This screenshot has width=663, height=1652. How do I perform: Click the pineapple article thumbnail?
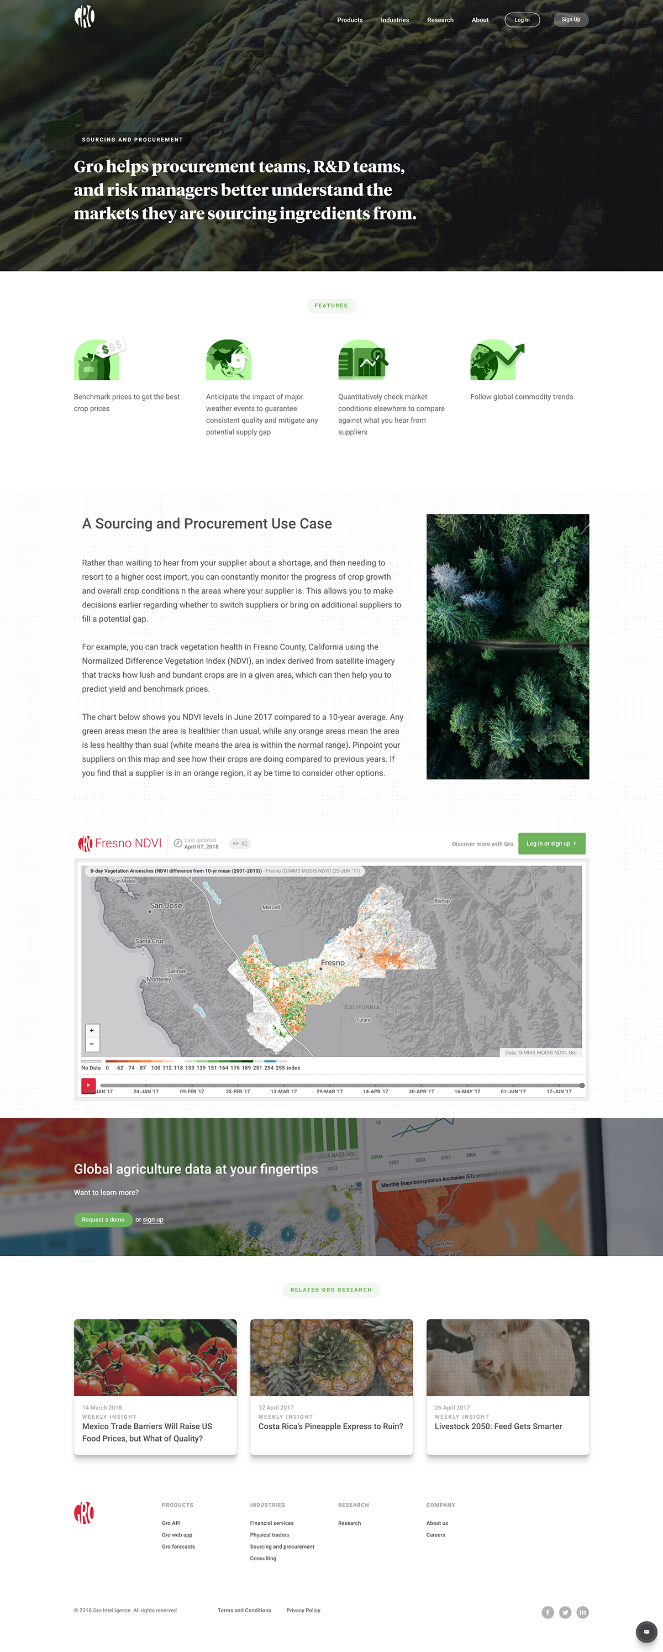[331, 1357]
